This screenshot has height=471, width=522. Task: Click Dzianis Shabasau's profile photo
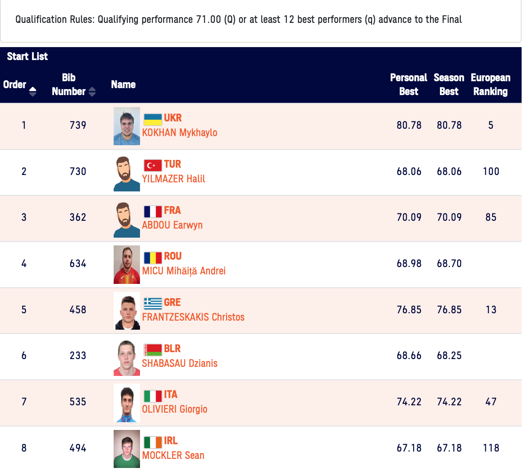coord(127,357)
